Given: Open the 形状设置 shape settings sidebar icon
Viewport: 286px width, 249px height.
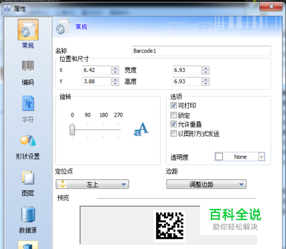Looking at the screenshot, I should click(x=28, y=140).
